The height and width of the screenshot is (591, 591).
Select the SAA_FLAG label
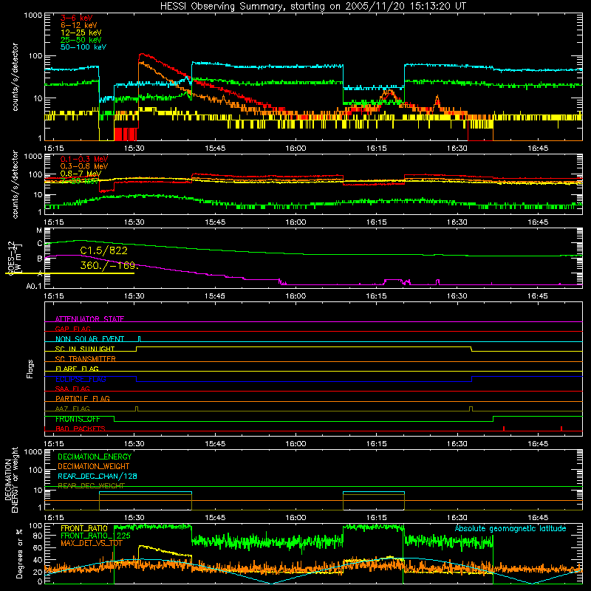72,389
